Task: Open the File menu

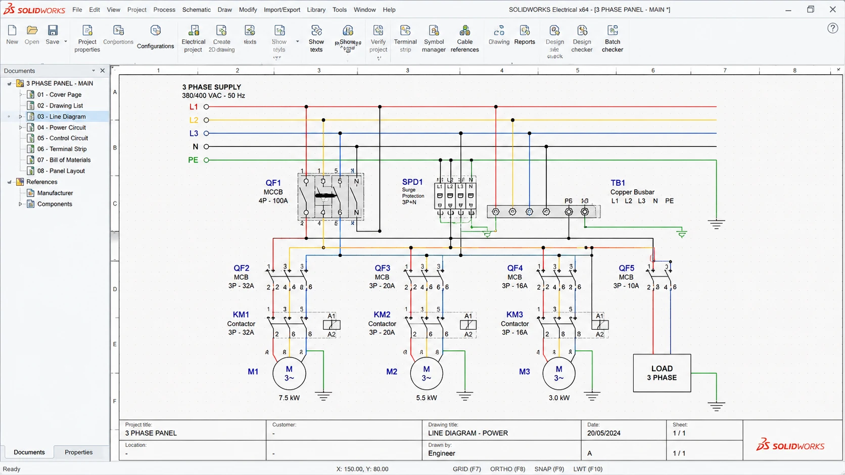Action: 77,10
